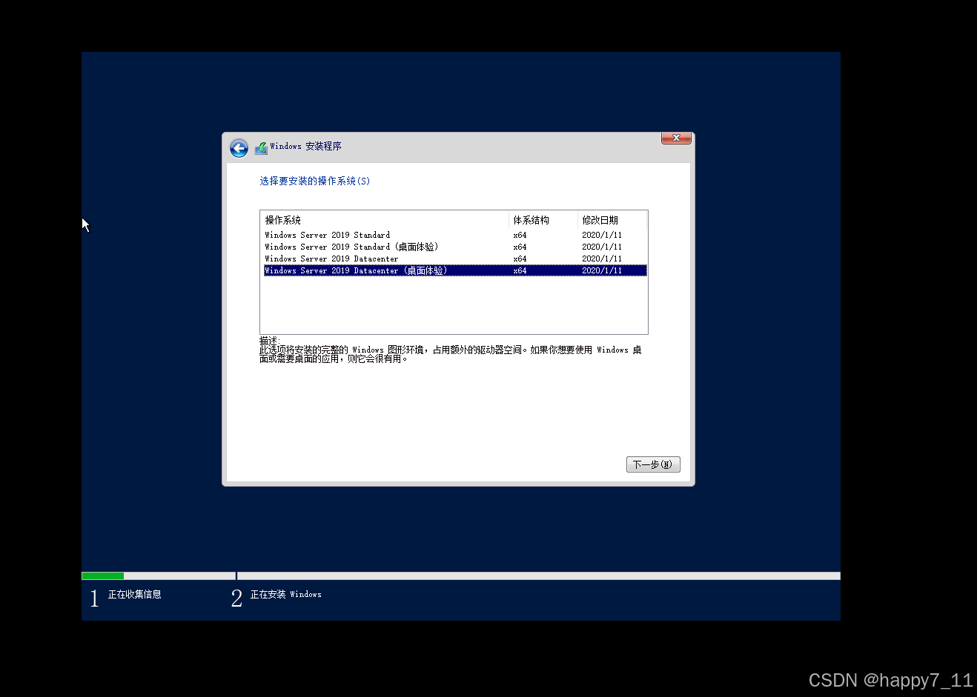Click the 下一步(N) button
This screenshot has width=977, height=697.
pos(653,464)
